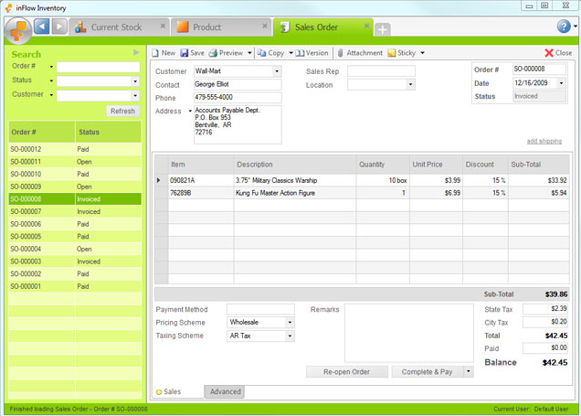
Task: Click the add shipping link
Action: click(x=544, y=141)
